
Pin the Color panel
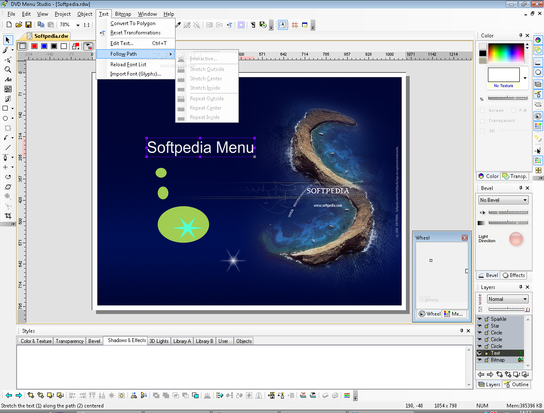(521, 36)
